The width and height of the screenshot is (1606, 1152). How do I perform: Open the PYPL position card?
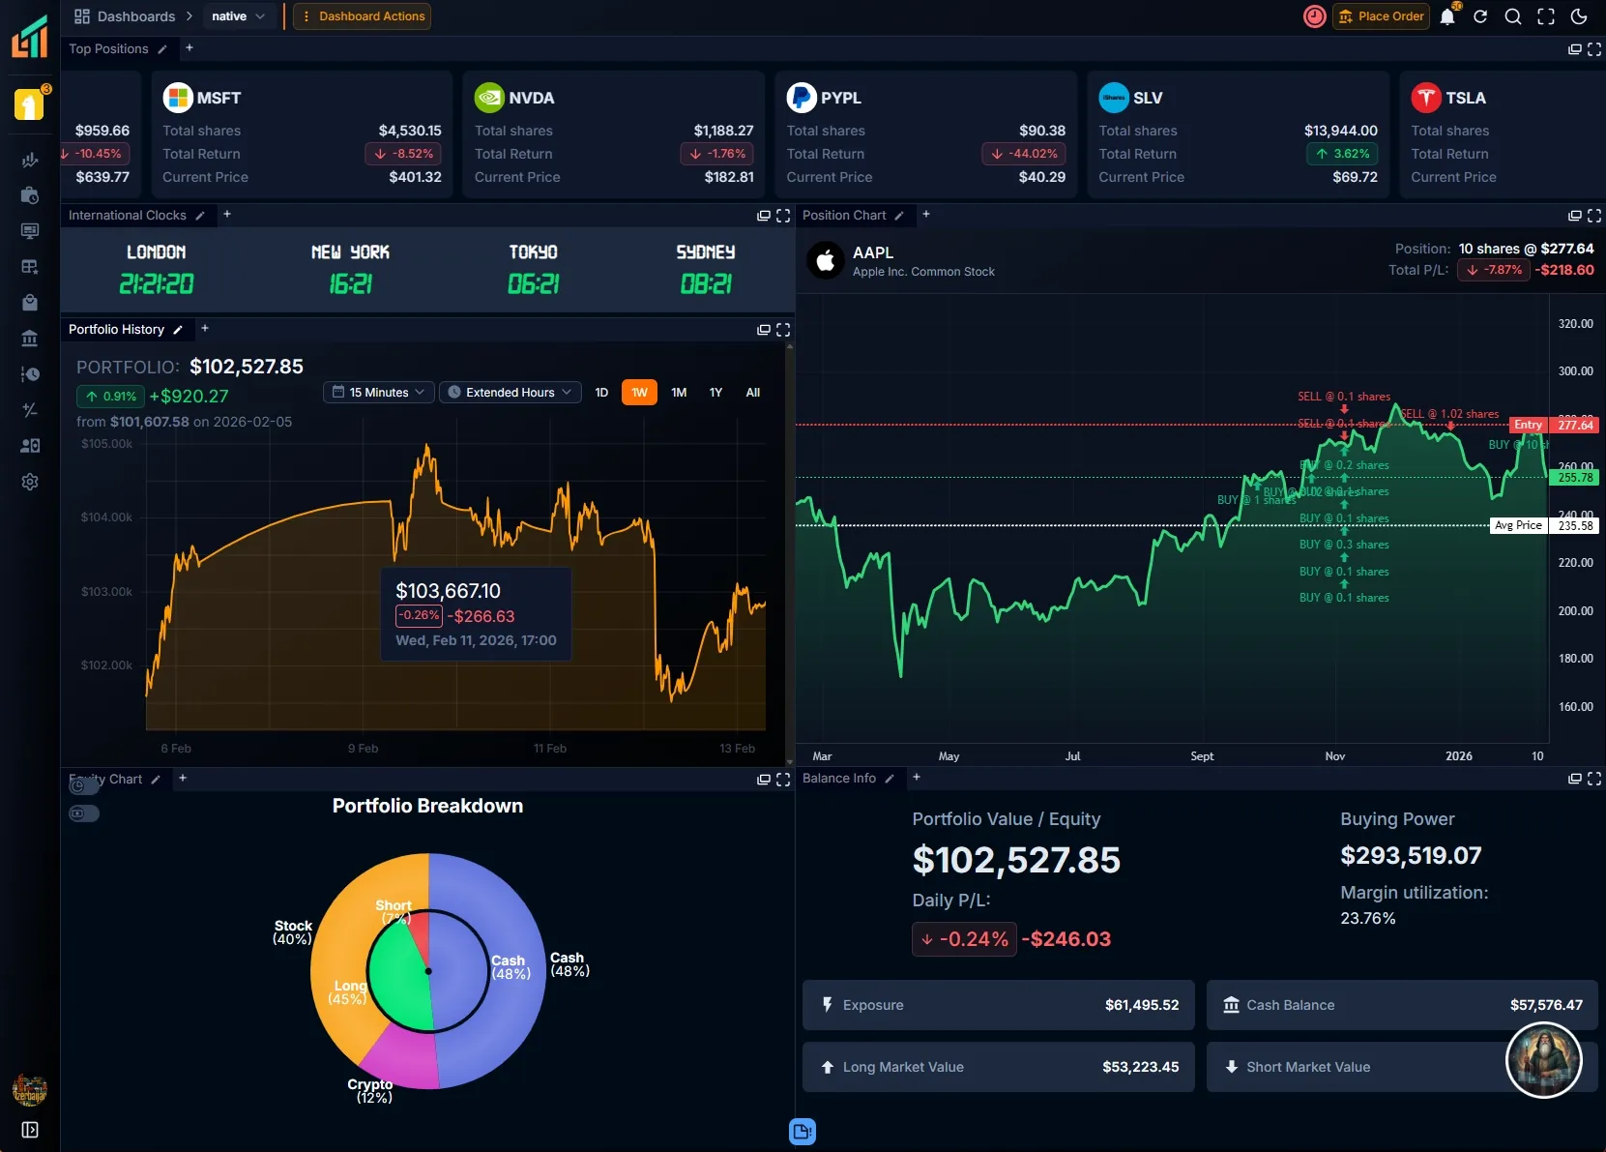tap(926, 134)
